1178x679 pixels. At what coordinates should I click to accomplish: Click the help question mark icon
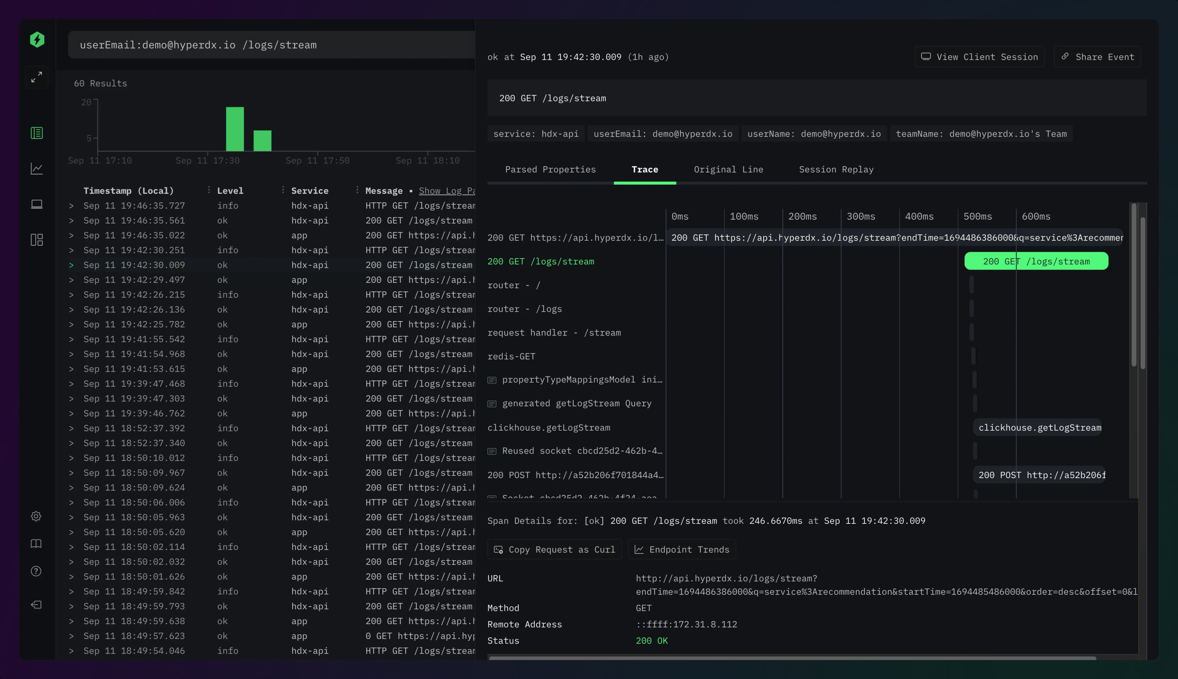click(x=37, y=571)
